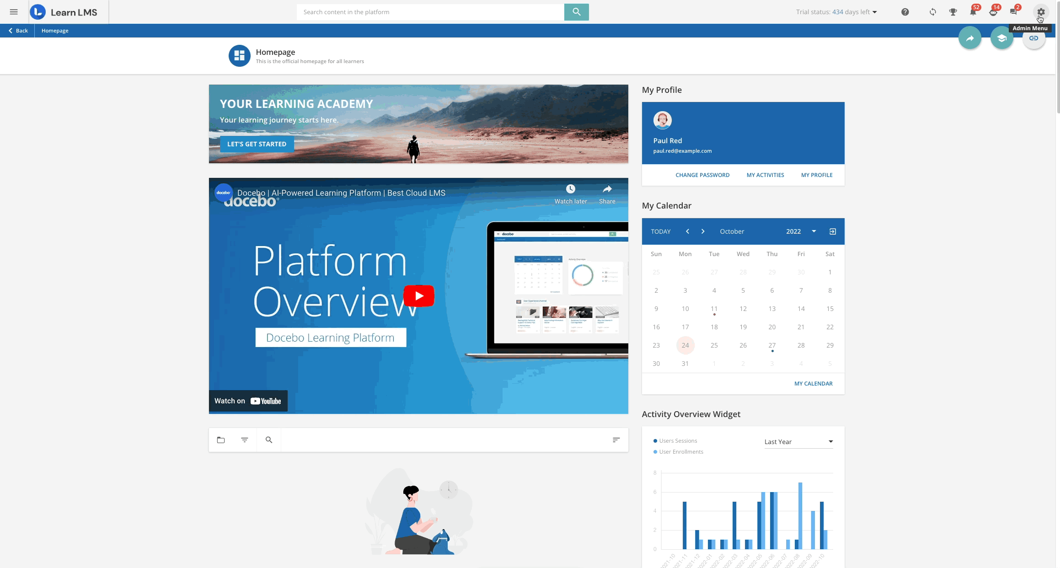The image size is (1060, 568).
Task: Click the sync arrows icon in header
Action: click(x=933, y=12)
